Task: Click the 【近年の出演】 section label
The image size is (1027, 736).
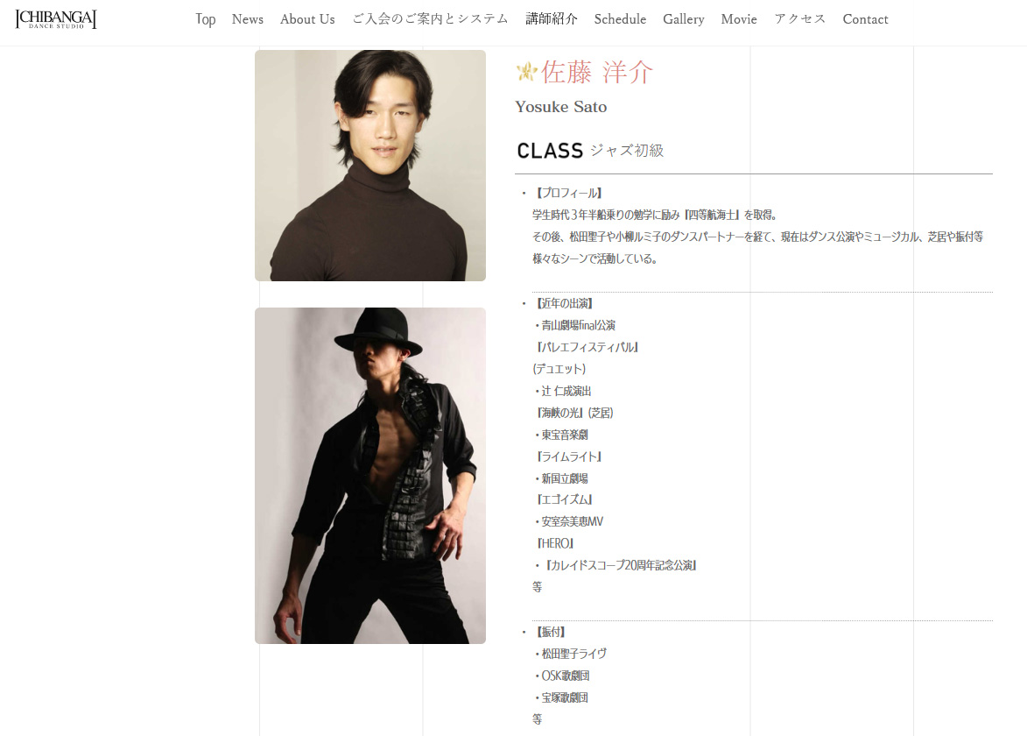Action: pos(563,303)
